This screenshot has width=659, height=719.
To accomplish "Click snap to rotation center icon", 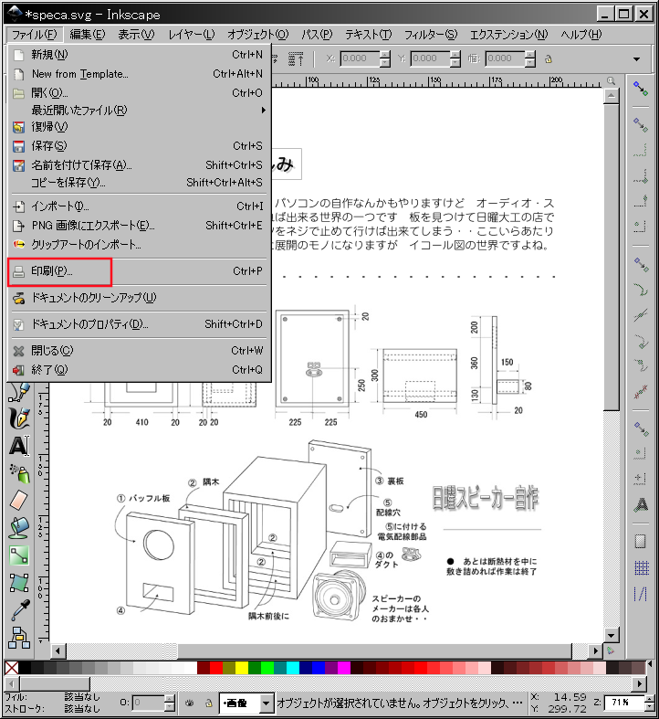I will (641, 479).
